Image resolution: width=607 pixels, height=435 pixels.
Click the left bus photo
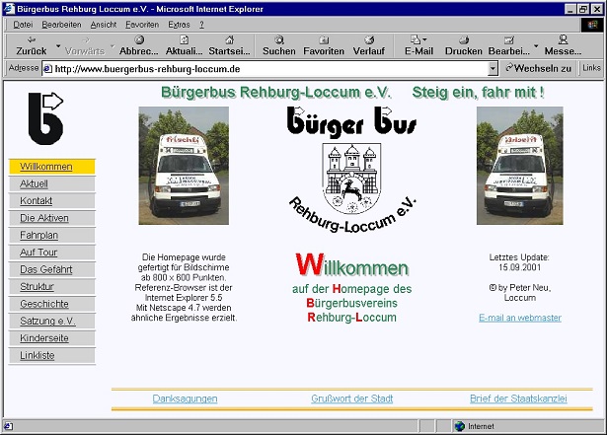click(x=184, y=166)
